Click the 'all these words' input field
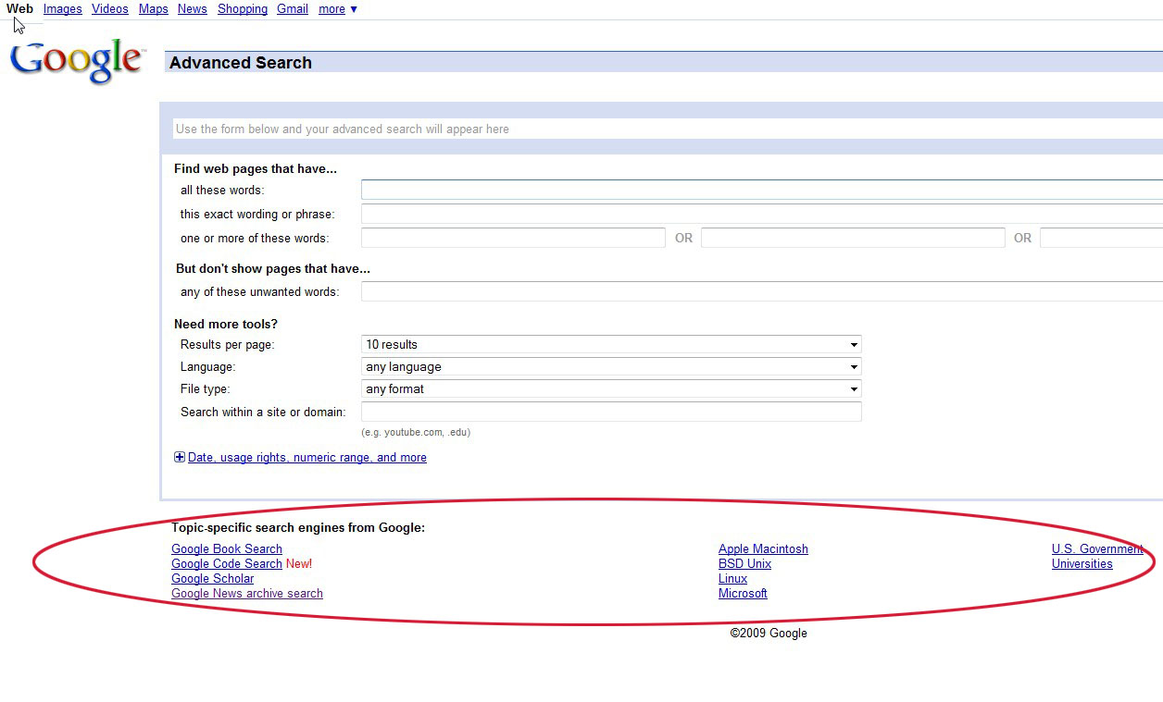 [762, 190]
